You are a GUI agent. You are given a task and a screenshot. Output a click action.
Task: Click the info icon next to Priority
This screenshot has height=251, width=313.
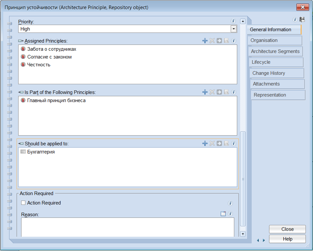click(233, 21)
